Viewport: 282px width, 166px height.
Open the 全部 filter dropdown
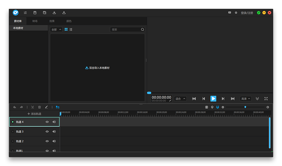pos(56,30)
